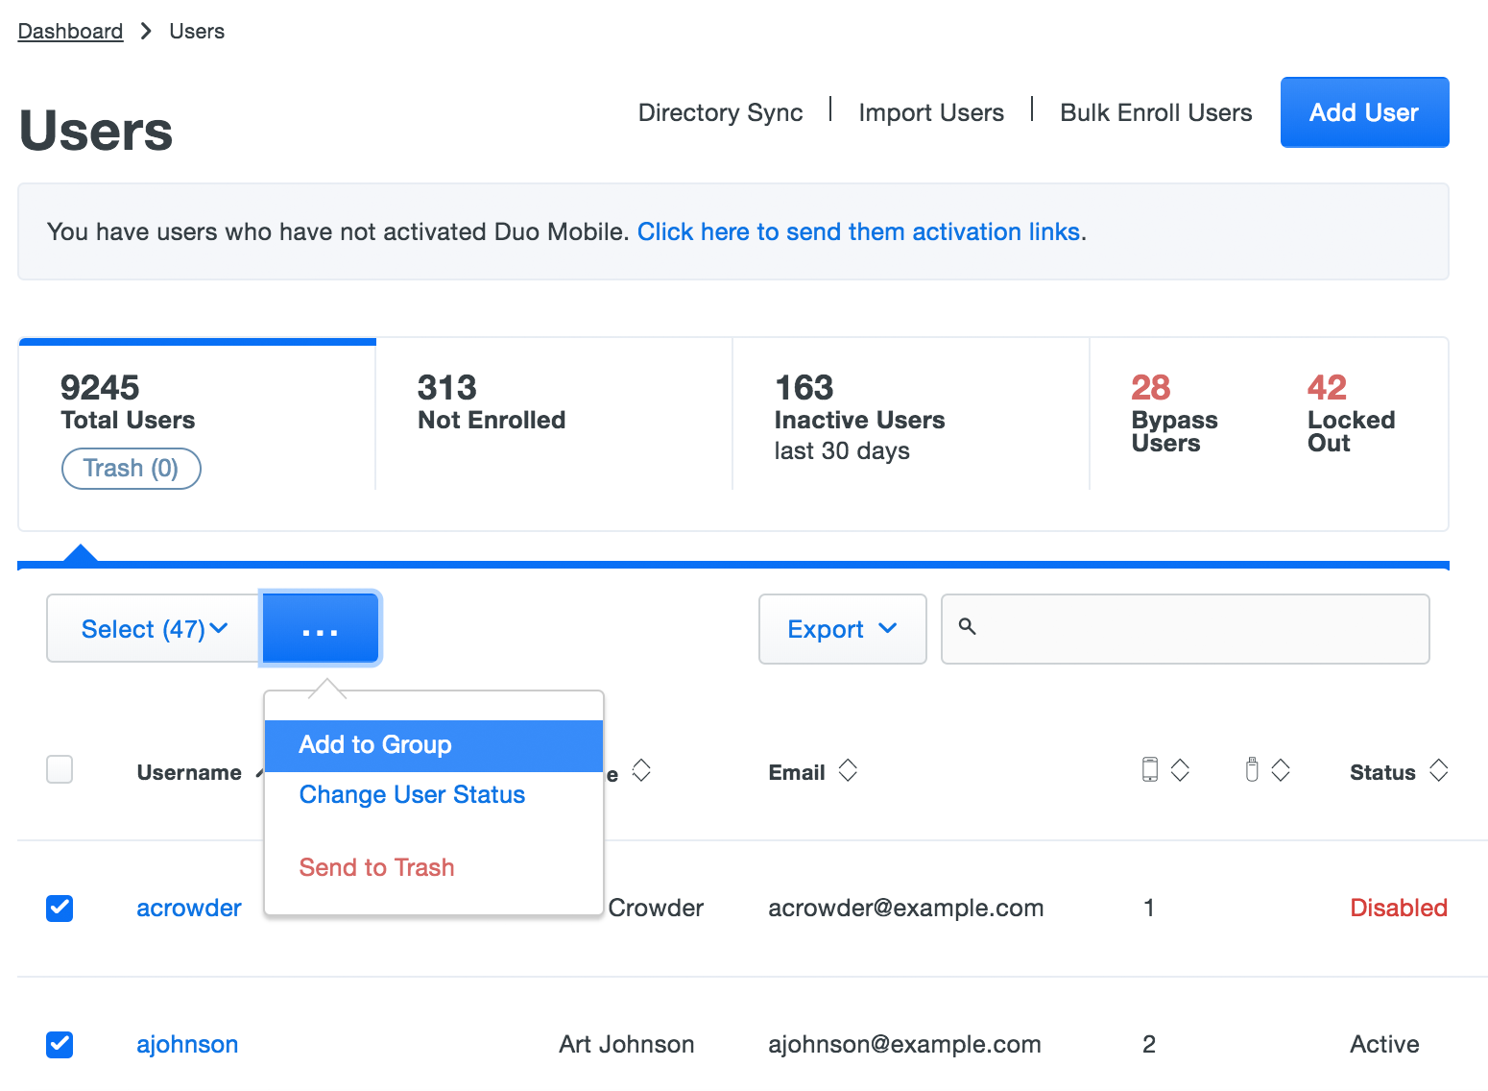This screenshot has height=1091, width=1488.
Task: Click the Crowder name cell
Action: coord(656,909)
